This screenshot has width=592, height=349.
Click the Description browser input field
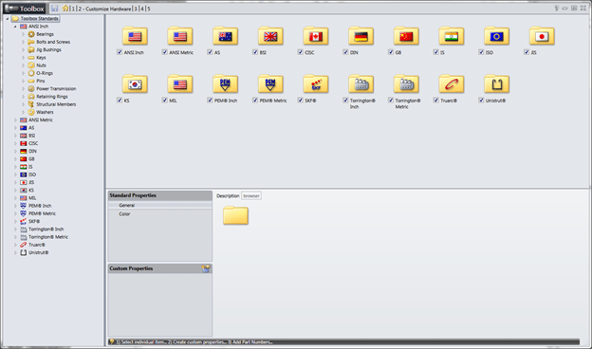pos(251,195)
